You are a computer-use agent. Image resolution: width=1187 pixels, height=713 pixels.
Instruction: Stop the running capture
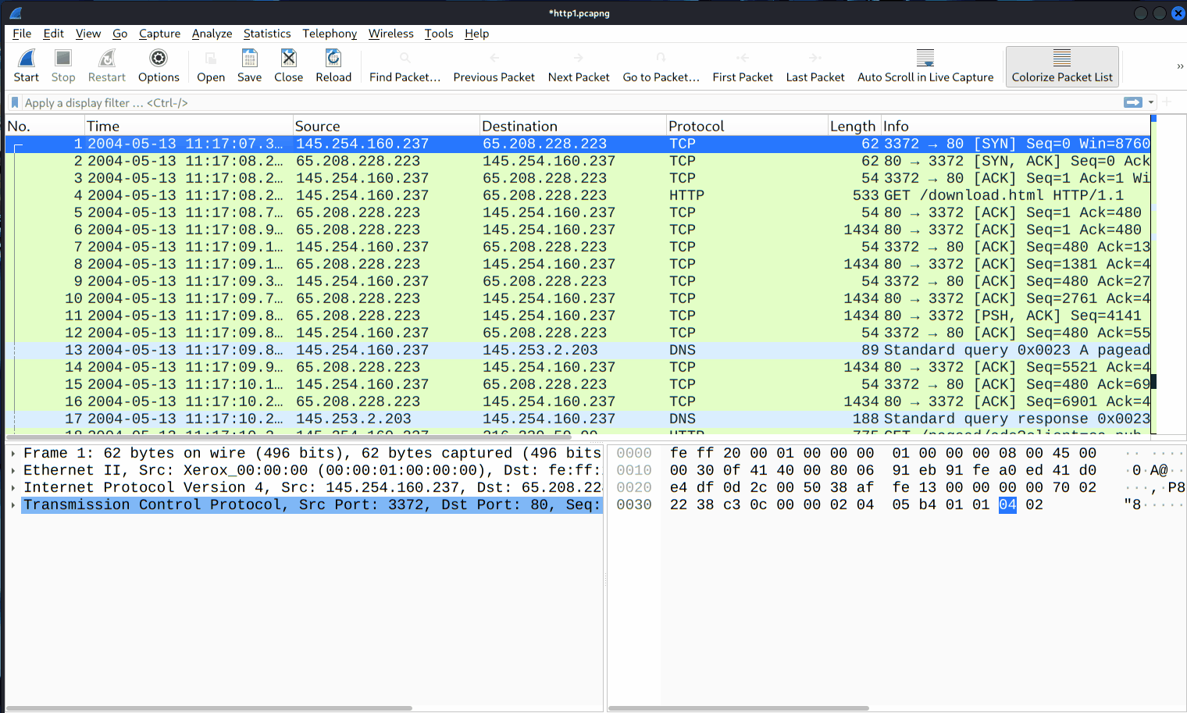62,66
